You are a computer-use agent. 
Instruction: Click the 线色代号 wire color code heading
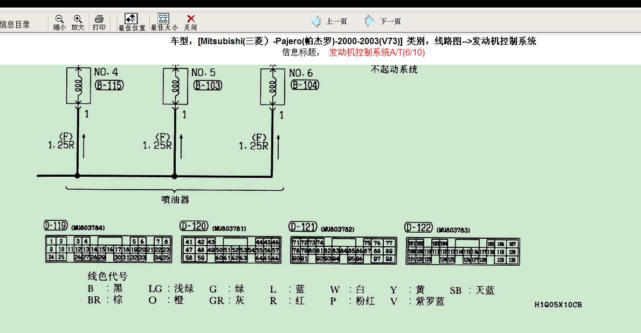tap(107, 276)
